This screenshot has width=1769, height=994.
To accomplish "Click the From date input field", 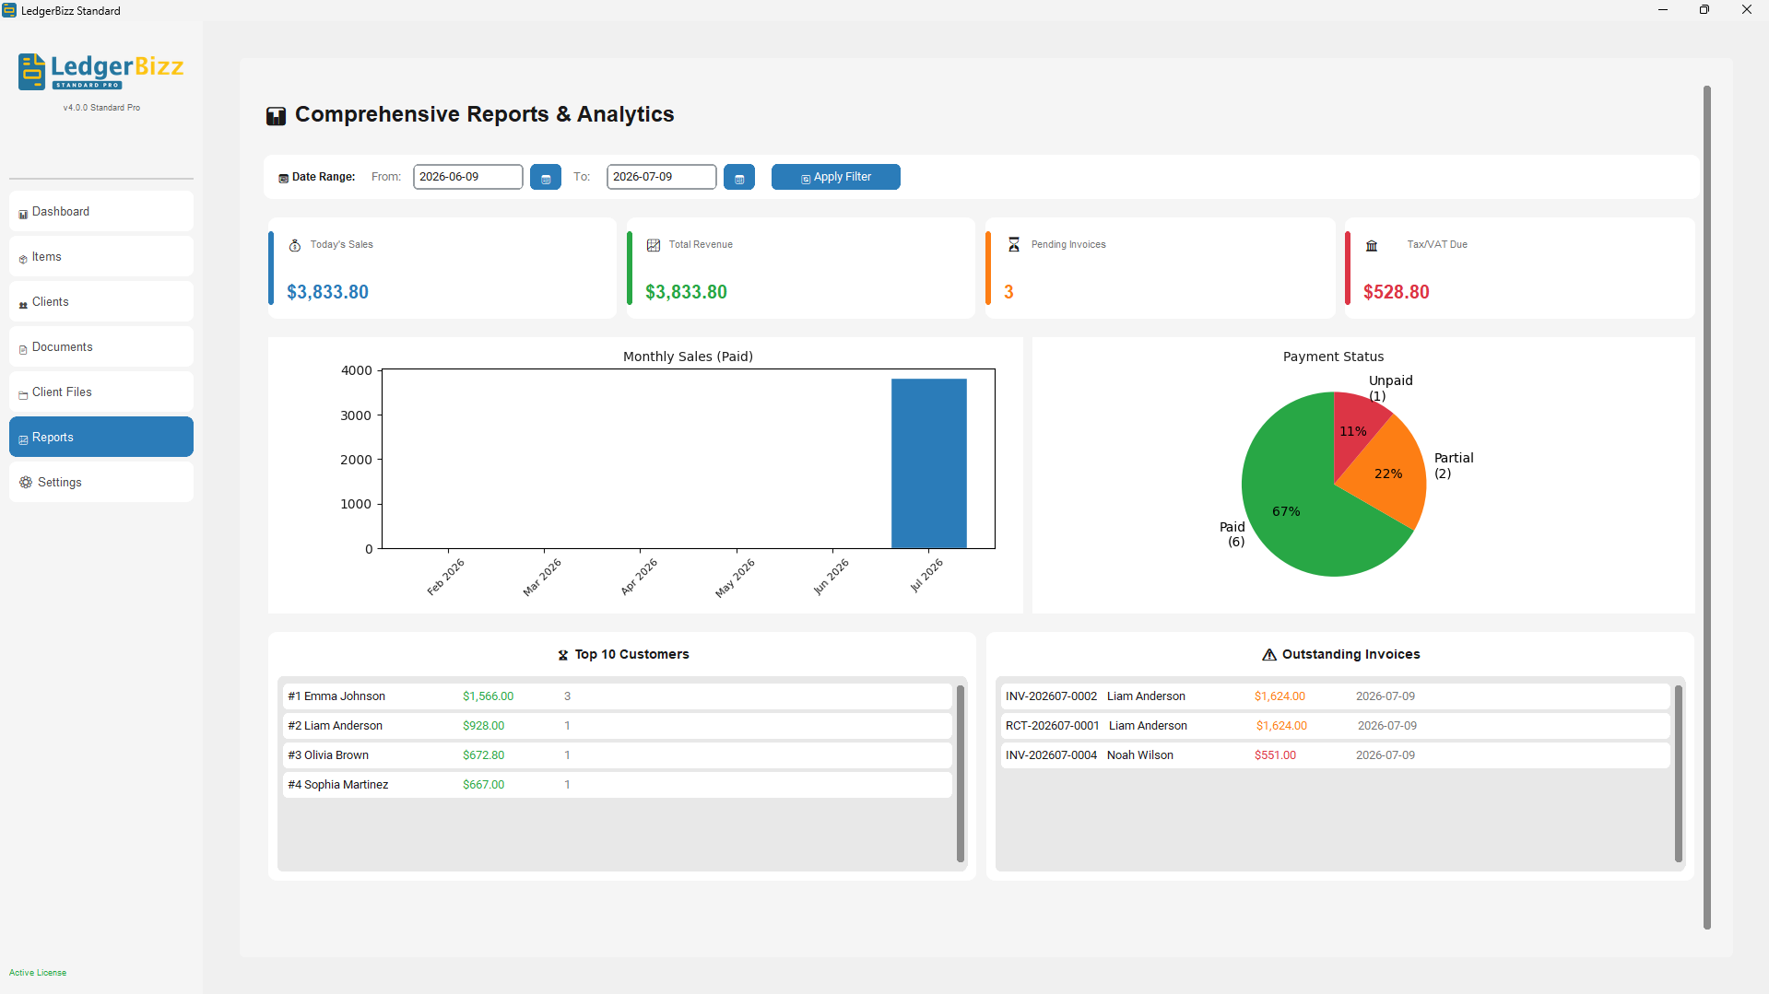I will (468, 177).
